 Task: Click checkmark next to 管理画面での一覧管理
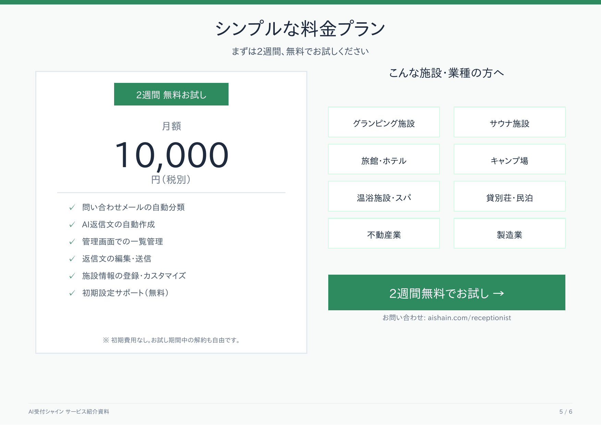72,242
